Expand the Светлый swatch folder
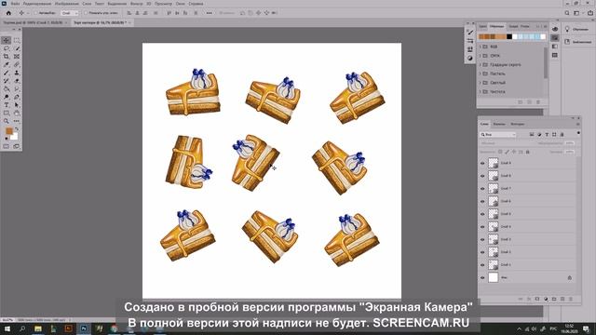The image size is (596, 335). (x=481, y=83)
